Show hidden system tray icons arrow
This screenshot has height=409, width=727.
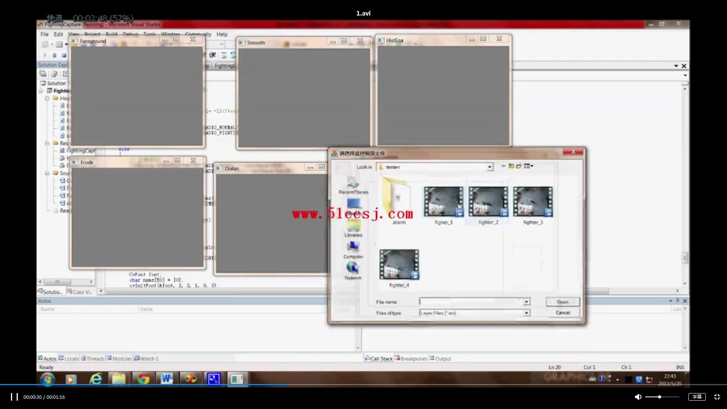pos(618,379)
